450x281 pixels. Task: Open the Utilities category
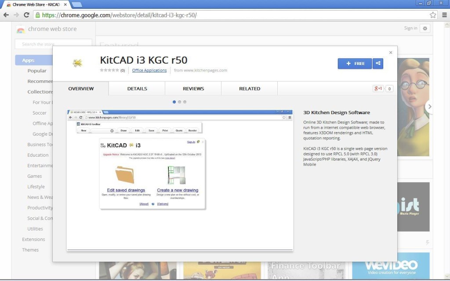click(x=35, y=229)
